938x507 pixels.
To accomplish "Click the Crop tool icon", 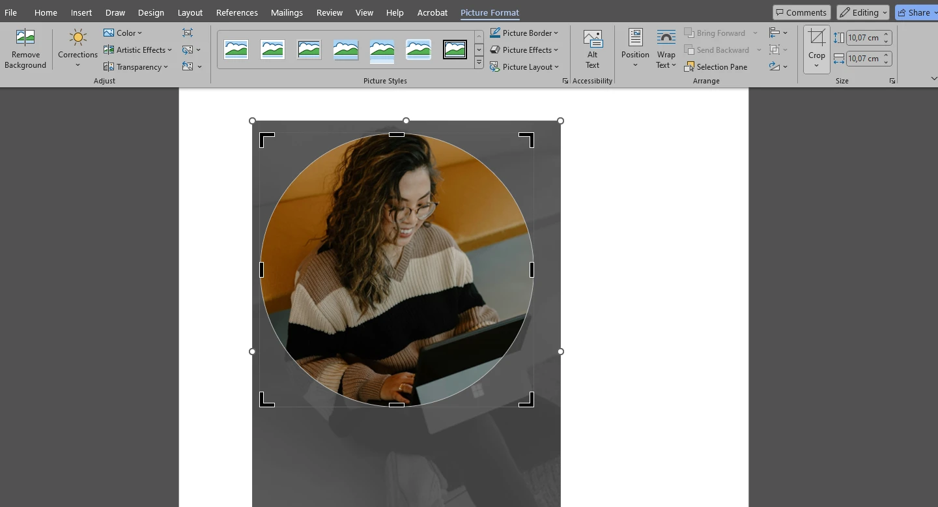I will (x=817, y=38).
